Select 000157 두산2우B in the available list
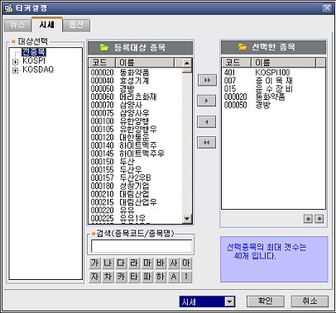336x313 pixels. (x=135, y=178)
